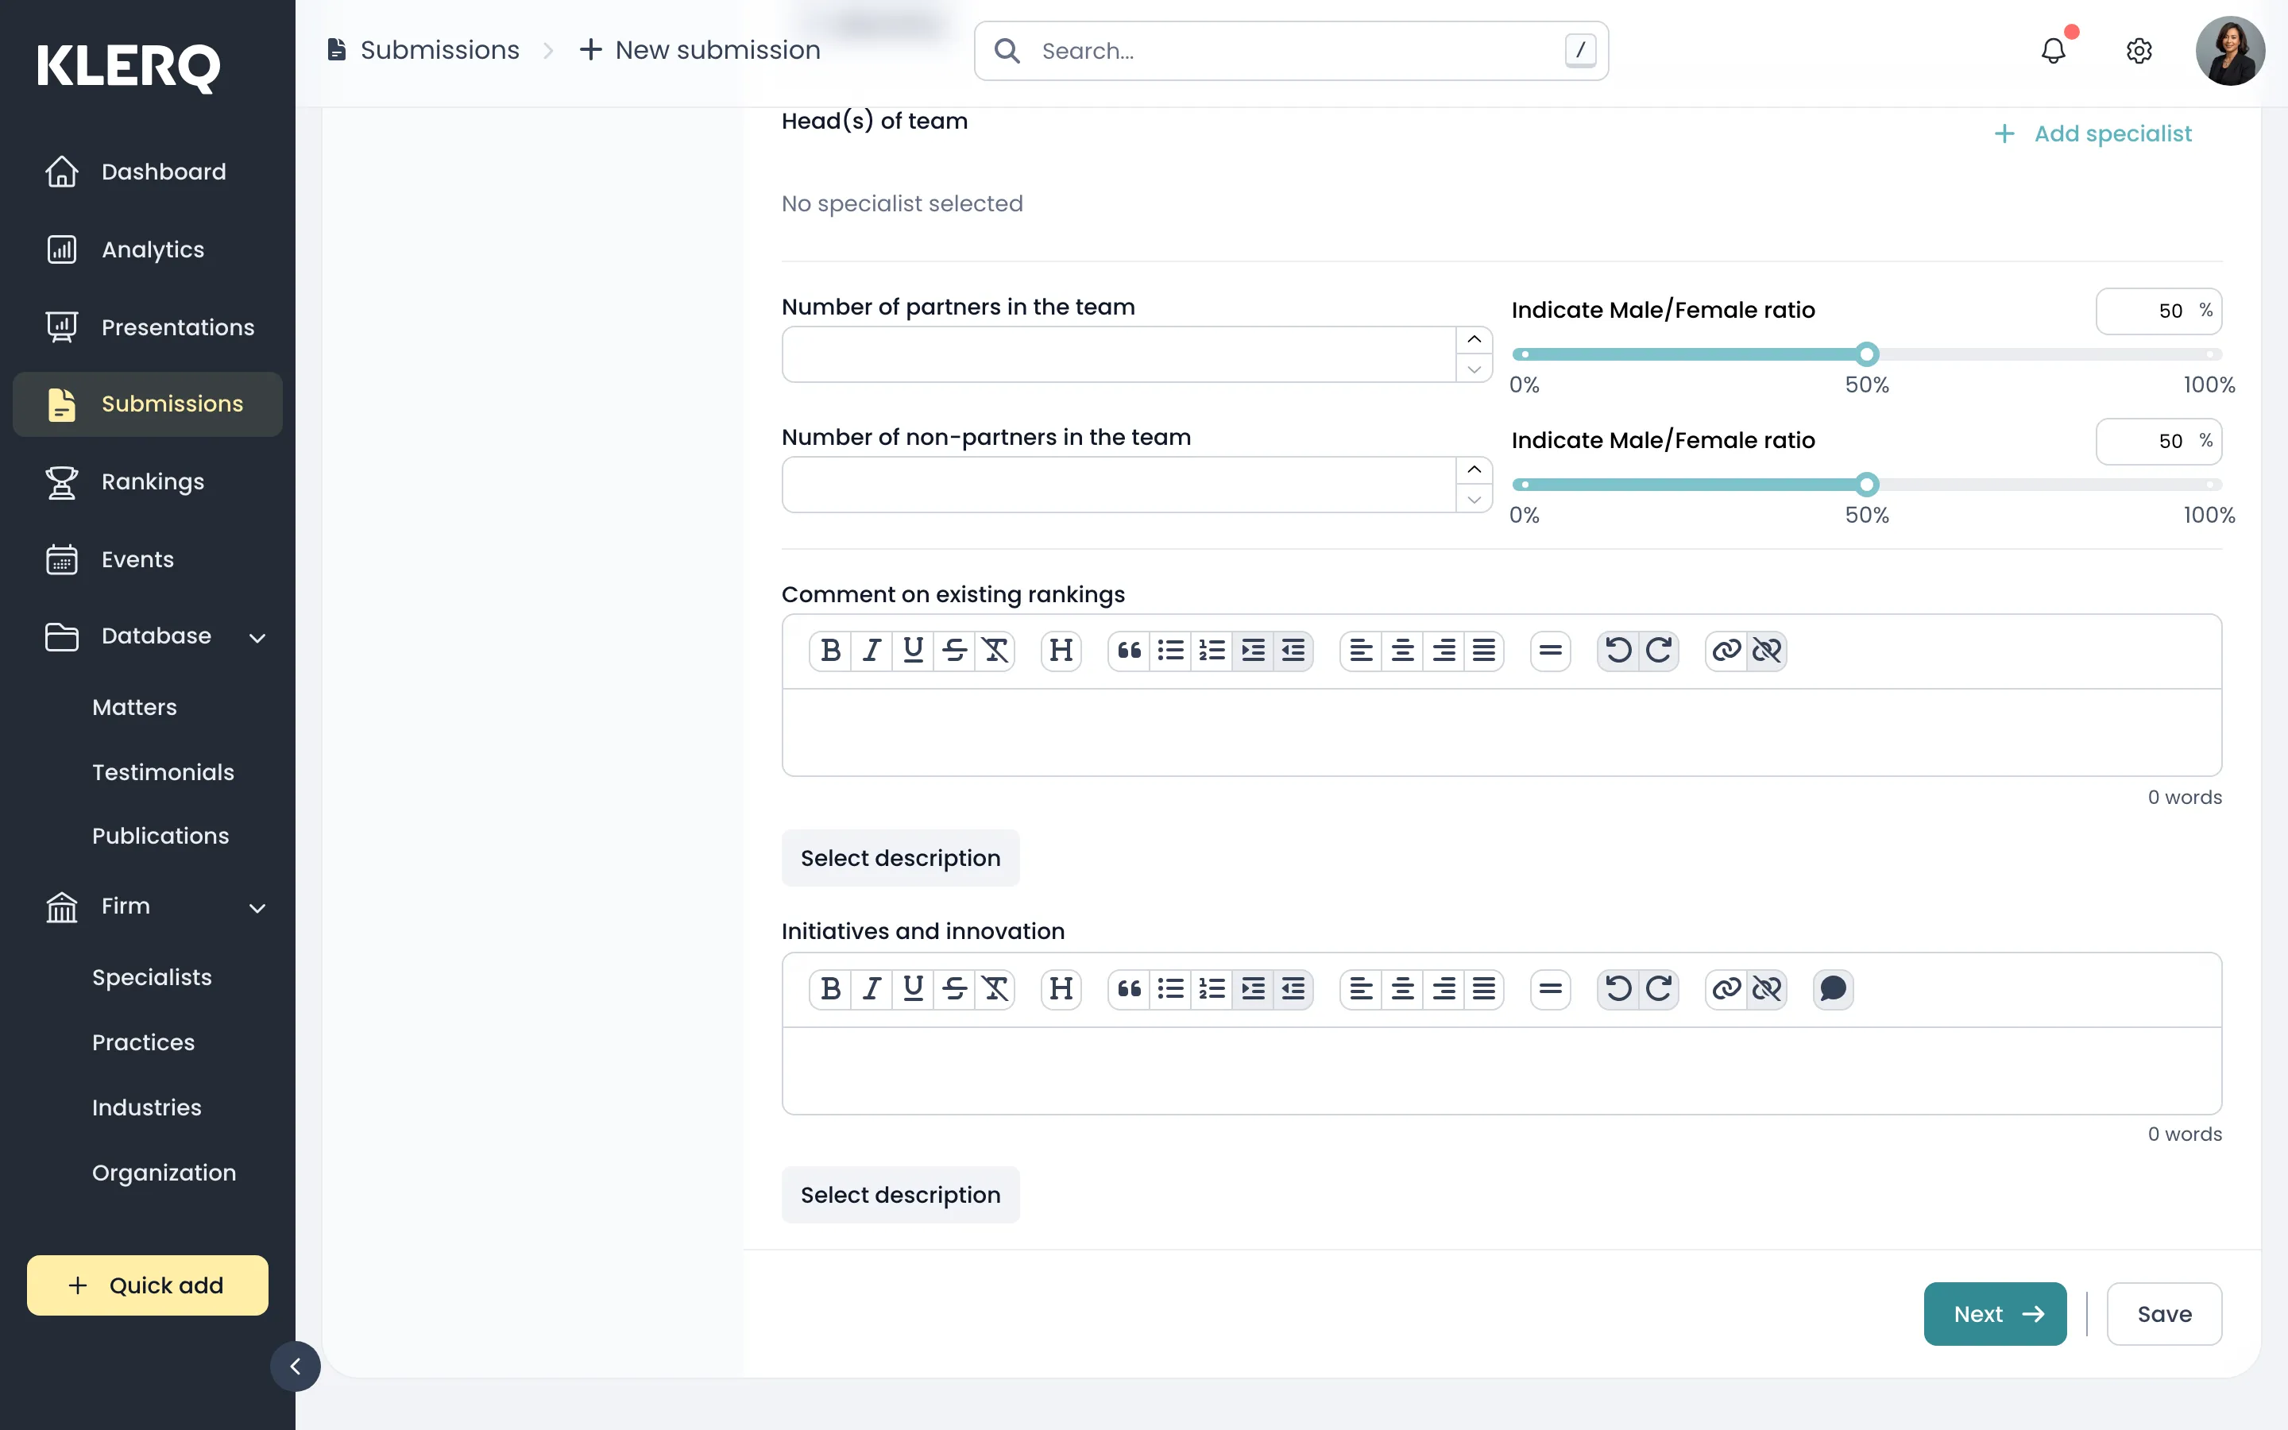Center text in Comment on existing rankings editor

pos(1402,651)
